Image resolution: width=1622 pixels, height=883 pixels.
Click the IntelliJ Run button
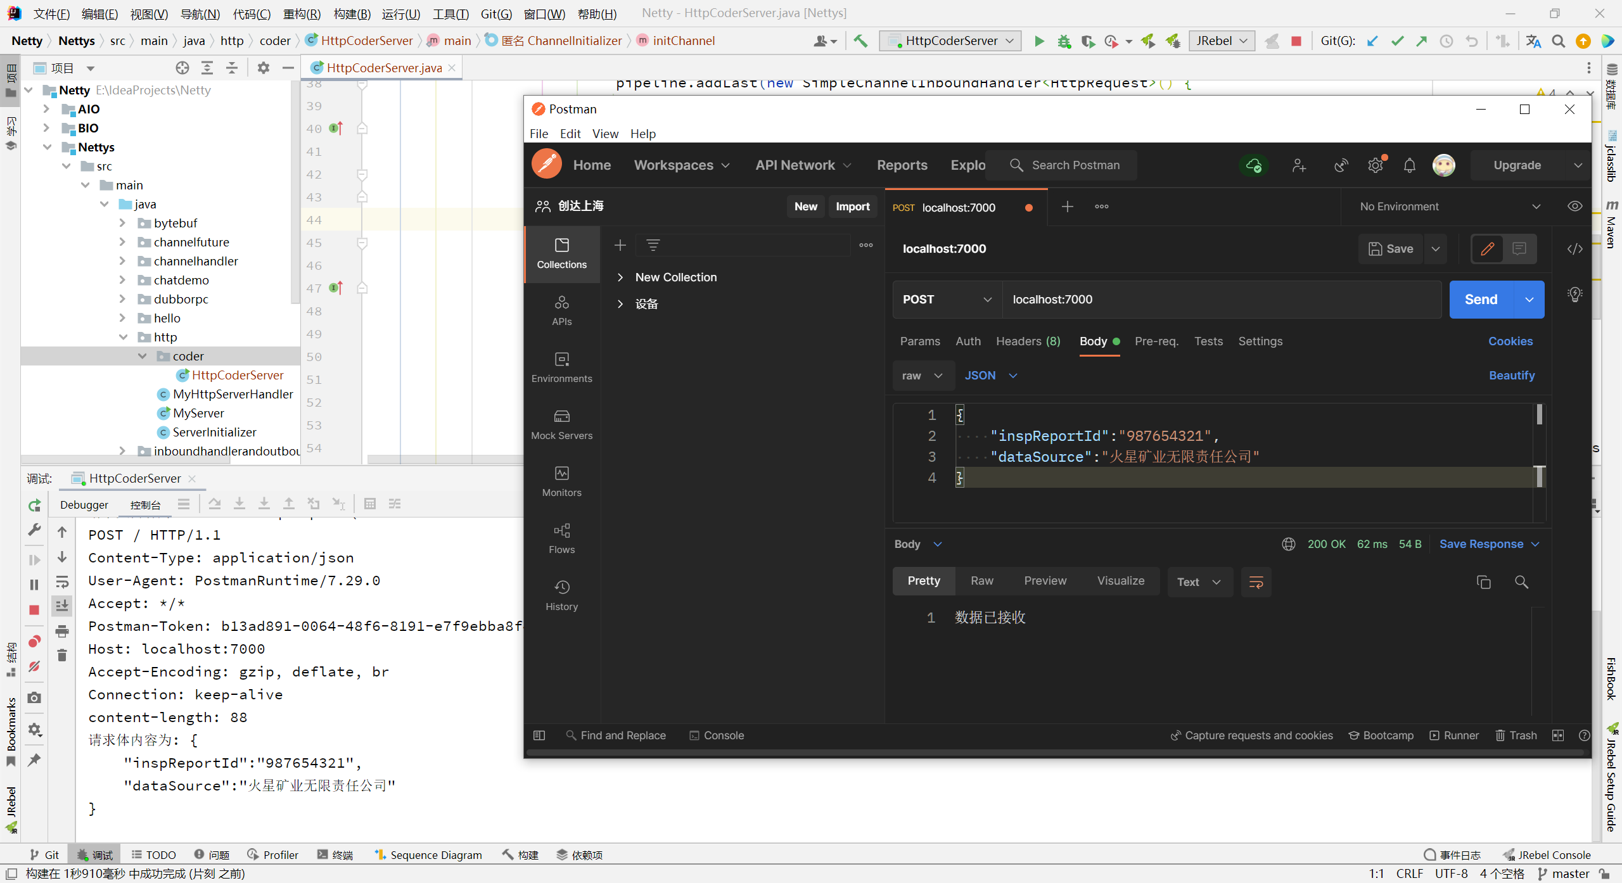(1040, 41)
